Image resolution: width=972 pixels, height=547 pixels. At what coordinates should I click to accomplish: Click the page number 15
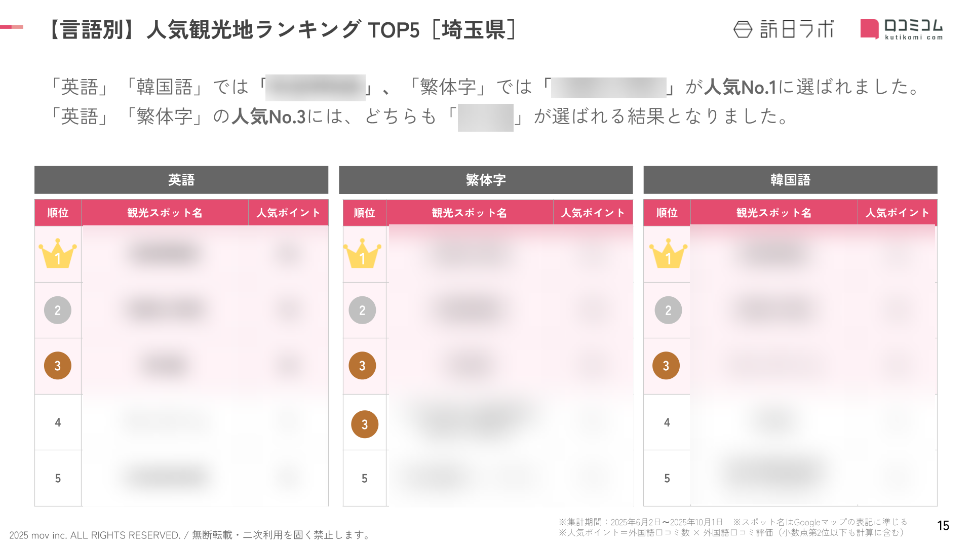tap(943, 526)
